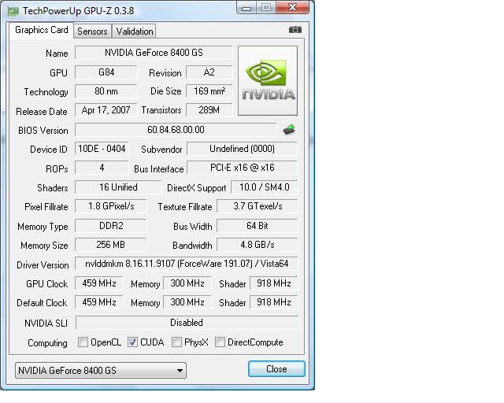The image size is (504, 403).
Task: Click the Texture Fillrate label
Action: (x=185, y=207)
